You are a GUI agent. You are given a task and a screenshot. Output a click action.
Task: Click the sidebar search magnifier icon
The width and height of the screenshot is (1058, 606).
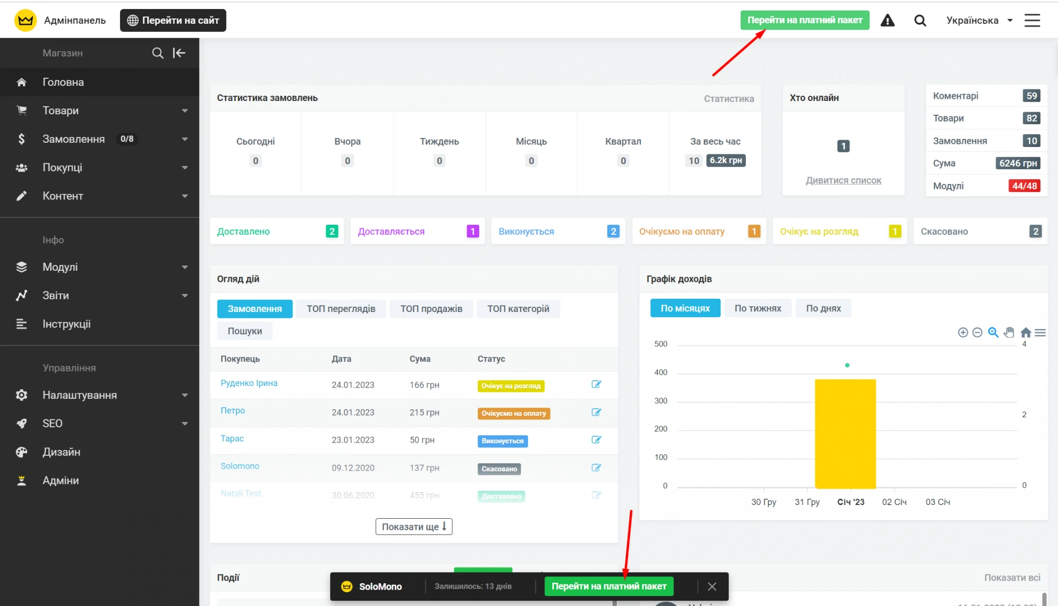[x=158, y=53]
